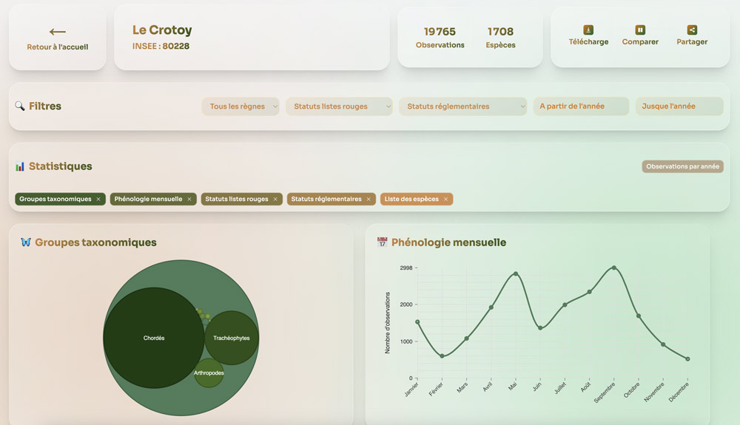Hide the Liste des espèces chip

click(445, 200)
